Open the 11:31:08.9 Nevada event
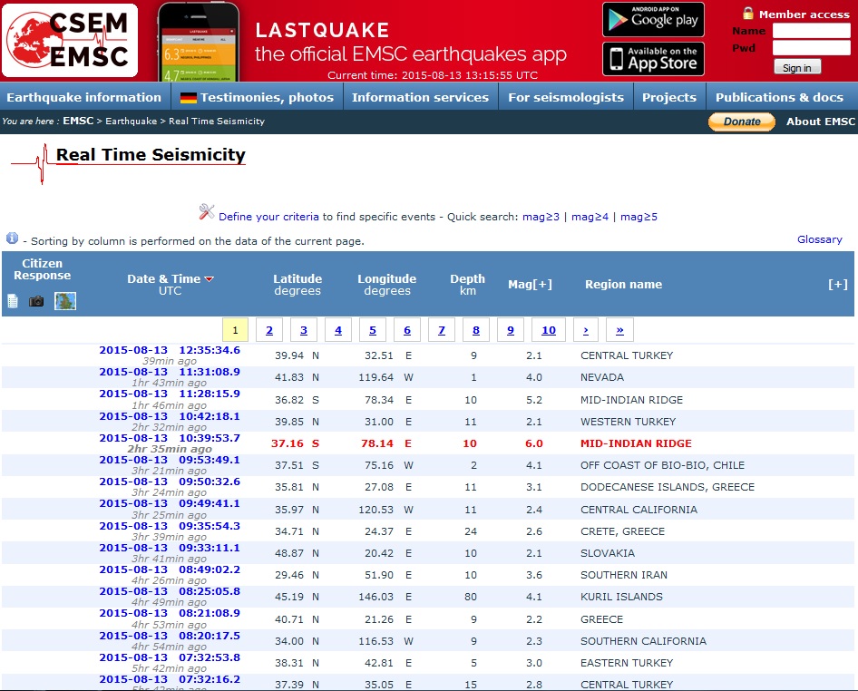The width and height of the screenshot is (858, 691). pos(170,372)
